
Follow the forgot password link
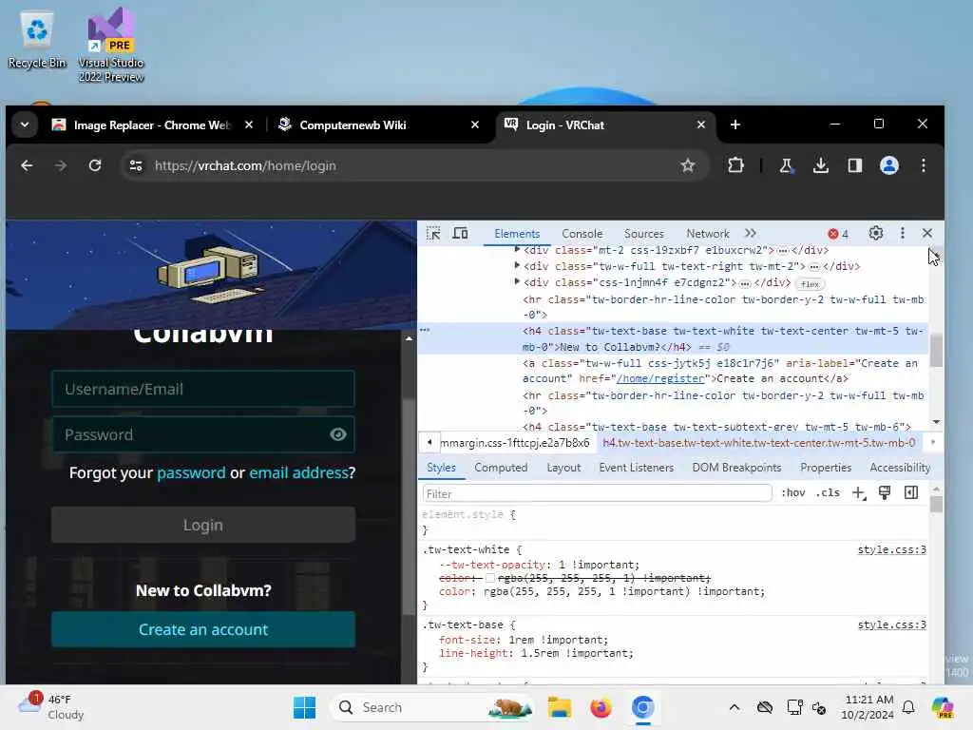(x=191, y=473)
